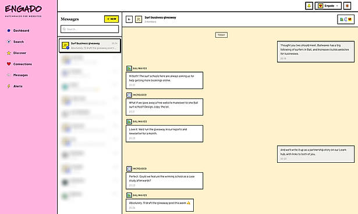Viewport: 358px width, 214px height.
Task: Click Increased avatar above 'Perfect' message
Action: (129, 169)
